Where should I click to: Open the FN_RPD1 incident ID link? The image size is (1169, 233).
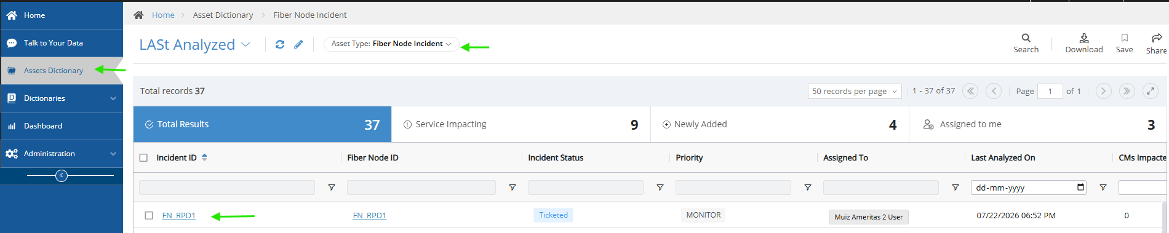[179, 216]
